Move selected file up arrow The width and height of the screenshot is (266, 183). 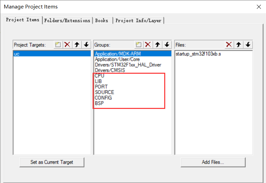click(239, 45)
